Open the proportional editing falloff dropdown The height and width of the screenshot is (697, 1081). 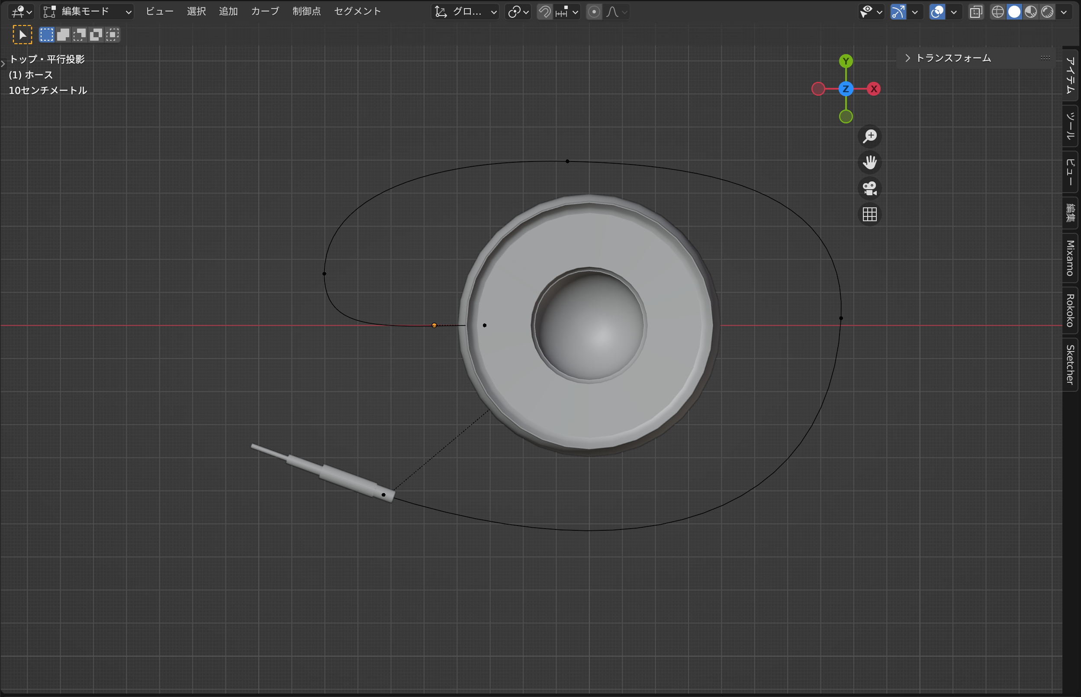tap(617, 12)
